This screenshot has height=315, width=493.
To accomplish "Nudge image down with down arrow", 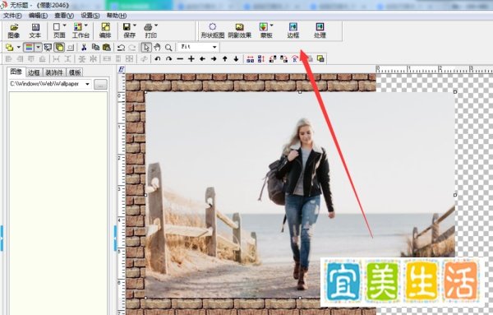I will [x=236, y=59].
